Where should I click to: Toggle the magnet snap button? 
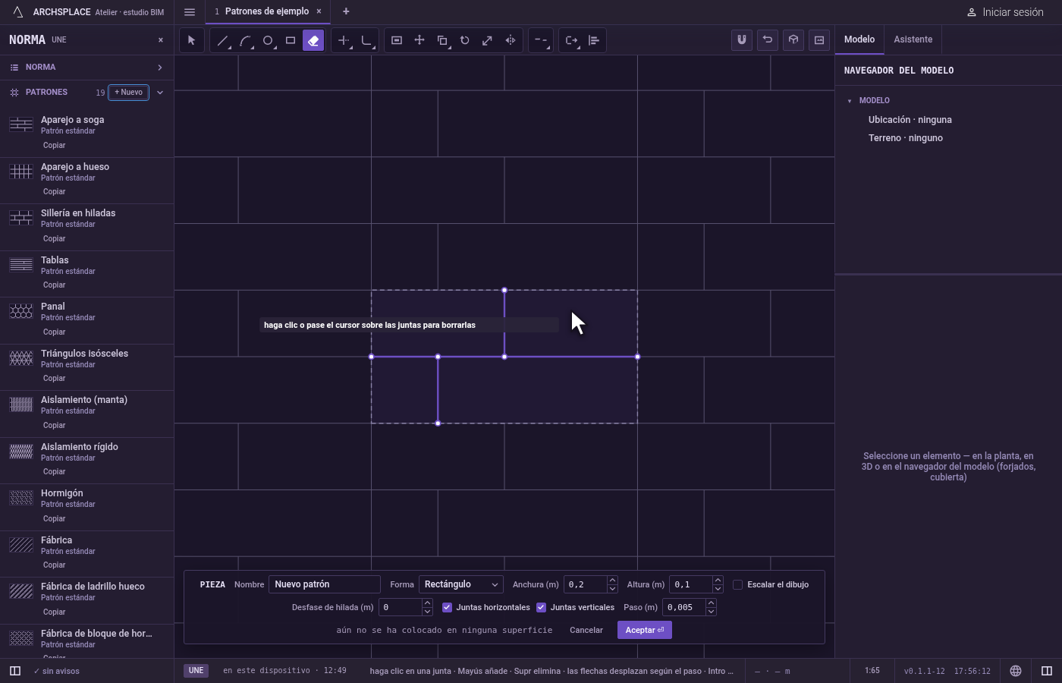(742, 40)
